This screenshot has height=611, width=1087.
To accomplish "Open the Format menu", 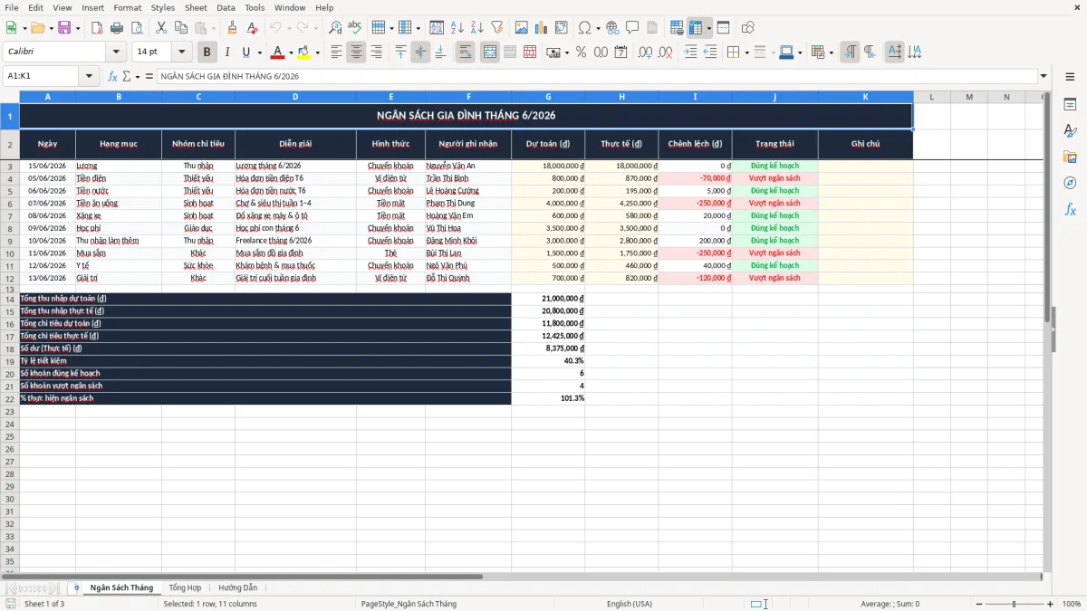I will (x=127, y=7).
